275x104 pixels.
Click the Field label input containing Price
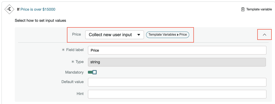click(177, 50)
